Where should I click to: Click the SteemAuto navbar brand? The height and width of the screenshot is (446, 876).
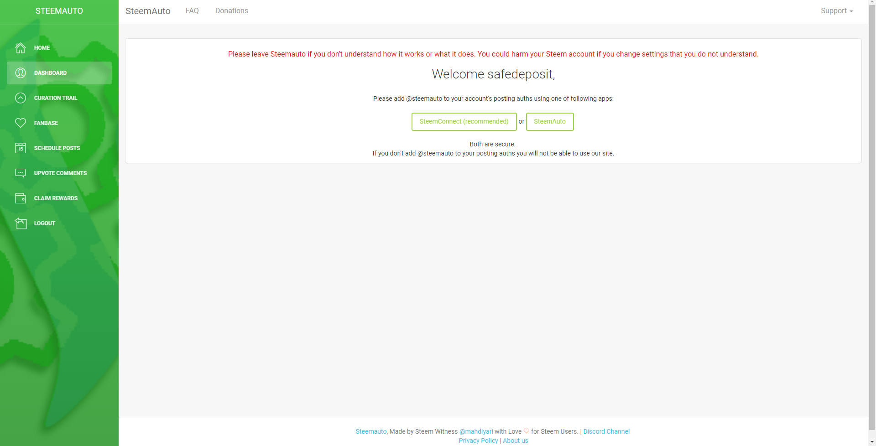click(148, 11)
